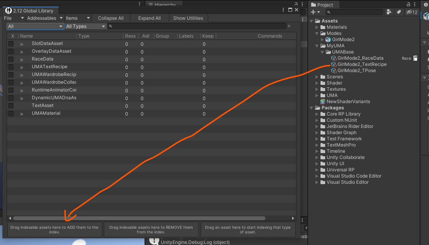Click the Project panel add (+) button

coord(315,12)
